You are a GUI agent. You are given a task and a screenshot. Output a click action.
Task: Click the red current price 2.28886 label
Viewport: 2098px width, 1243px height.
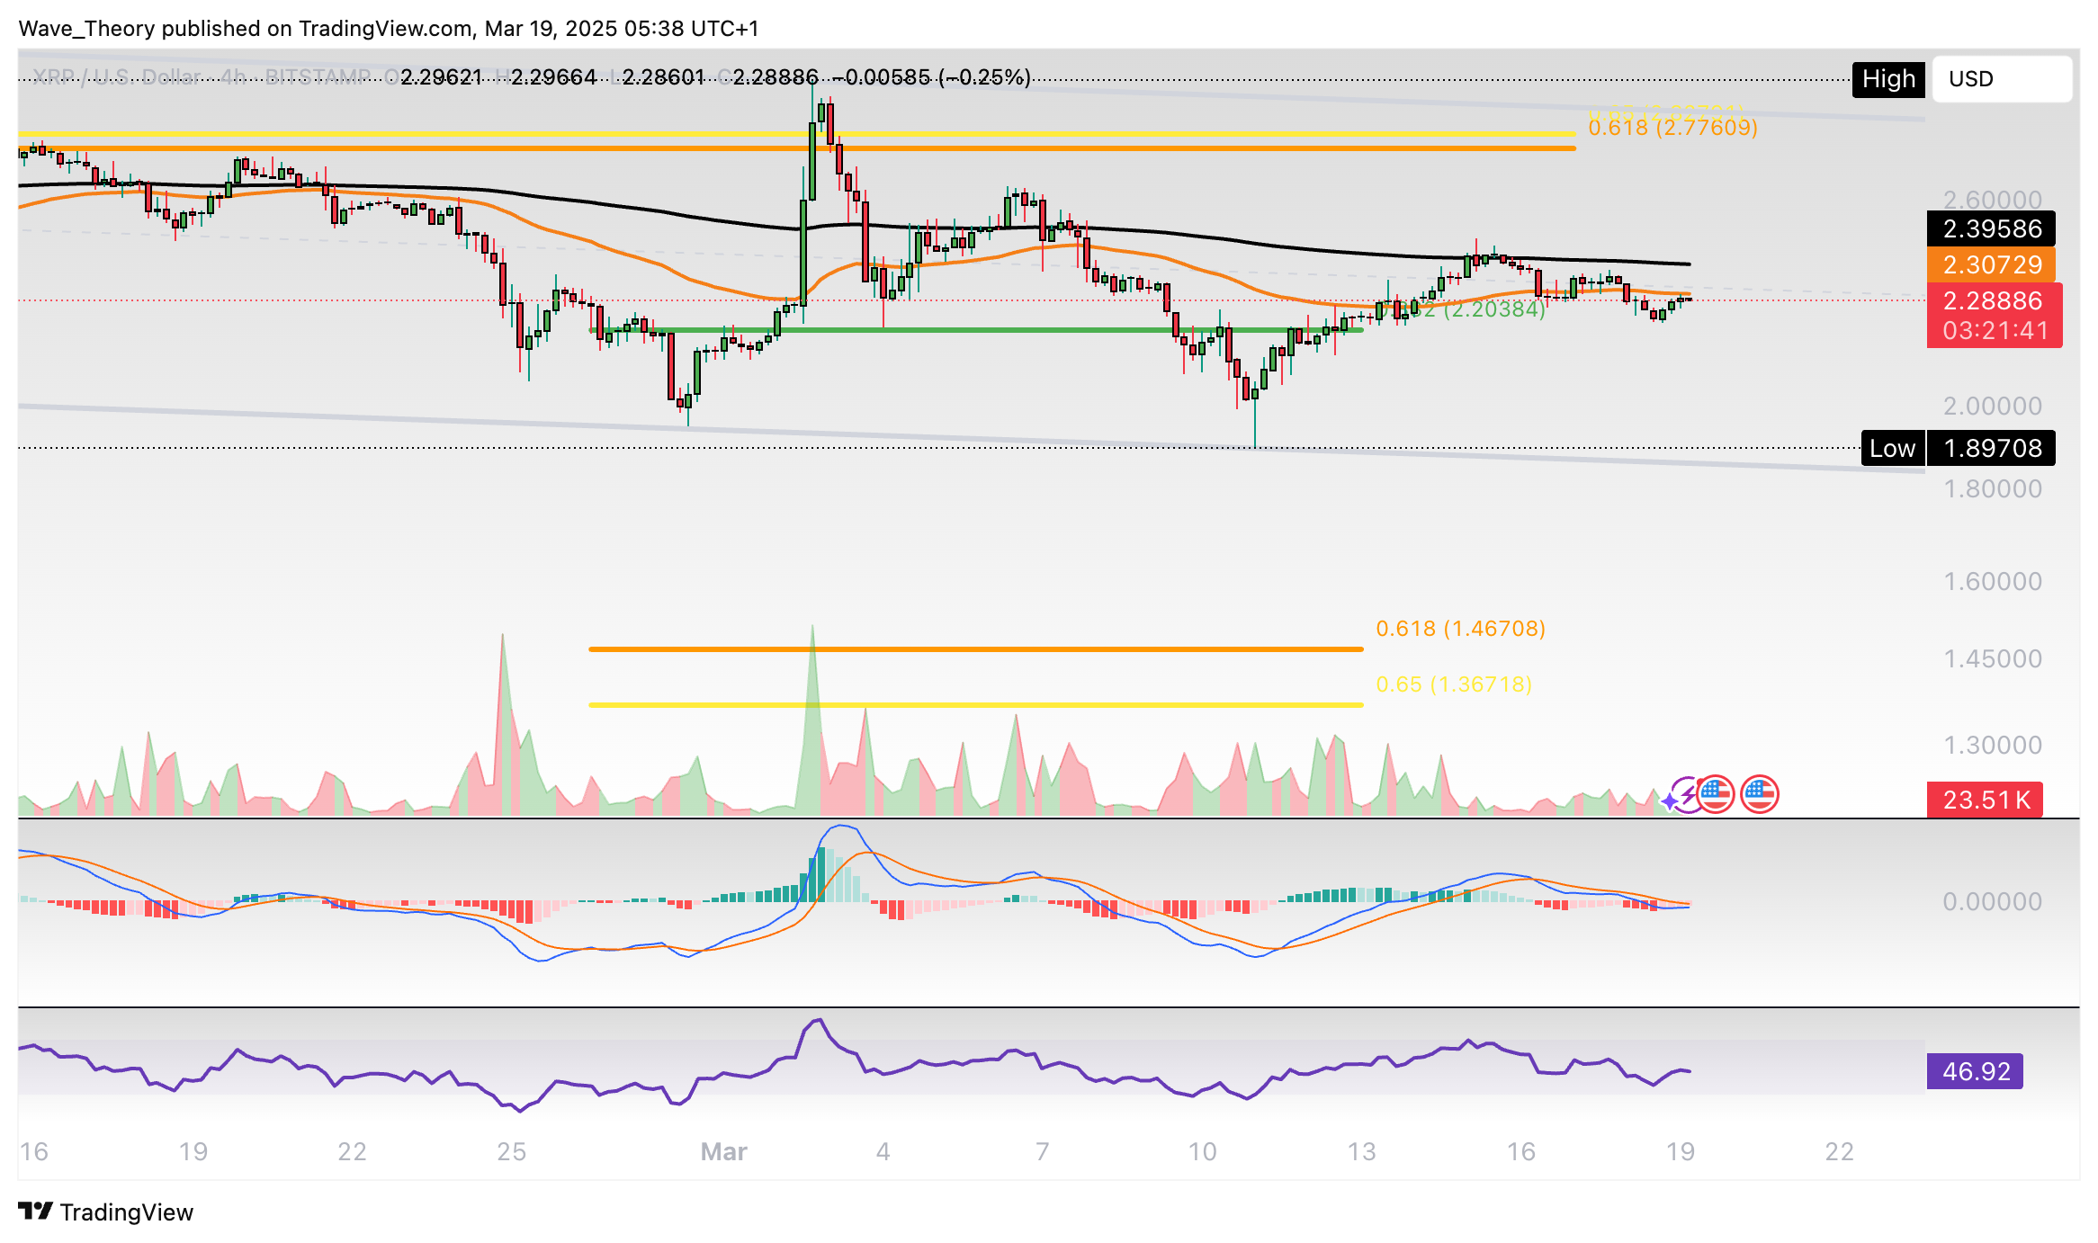[x=1994, y=300]
